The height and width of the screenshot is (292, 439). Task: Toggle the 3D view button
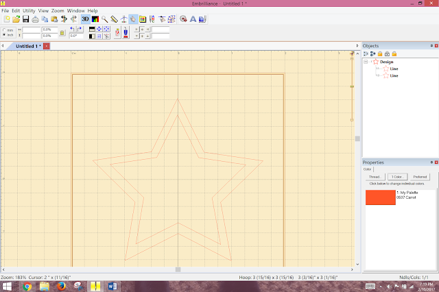pos(85,19)
